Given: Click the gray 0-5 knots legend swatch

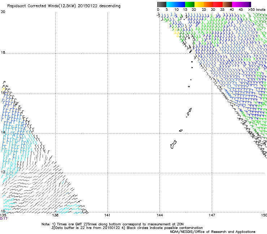Looking at the screenshot, I should [162, 4].
